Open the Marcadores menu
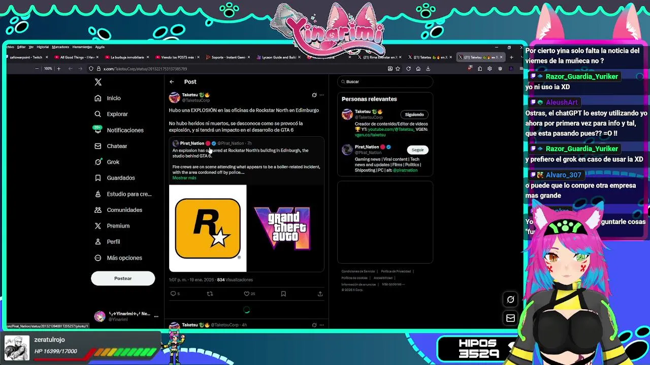Viewport: 650px width, 365px height. coord(60,47)
